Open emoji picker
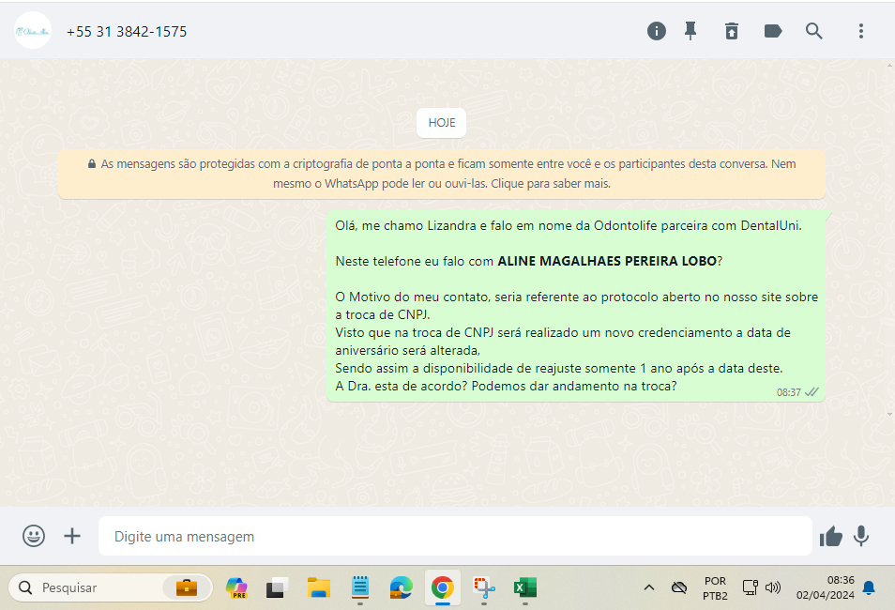This screenshot has height=610, width=895. [x=34, y=536]
